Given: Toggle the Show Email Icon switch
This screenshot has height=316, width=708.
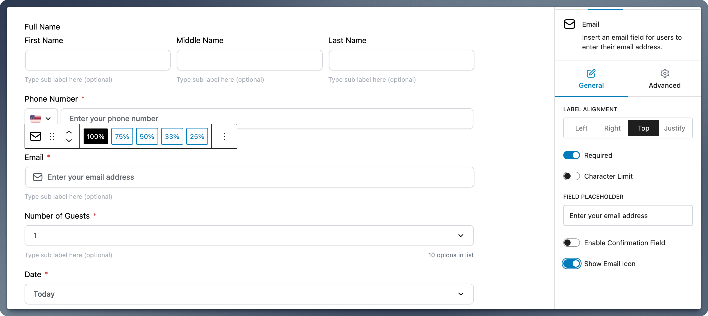Looking at the screenshot, I should point(571,264).
